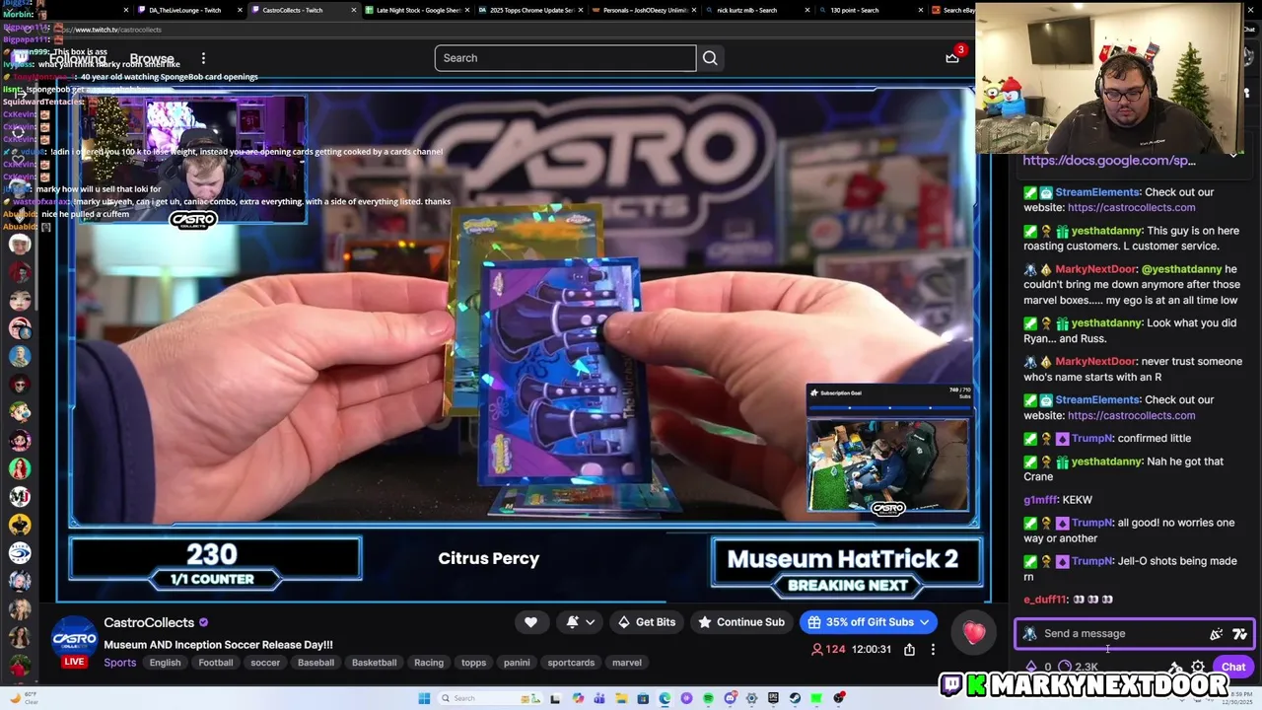Click g1mfff username in chat
The width and height of the screenshot is (1262, 710).
pyautogui.click(x=1039, y=500)
